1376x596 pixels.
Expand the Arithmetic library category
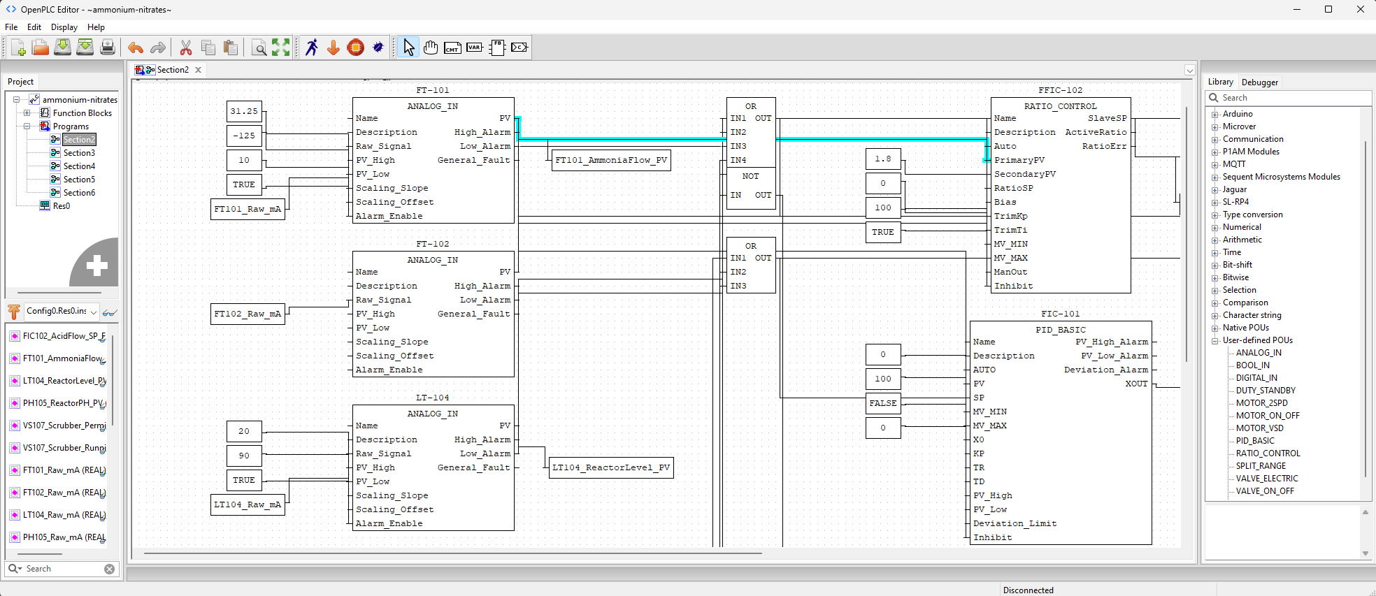tap(1215, 240)
